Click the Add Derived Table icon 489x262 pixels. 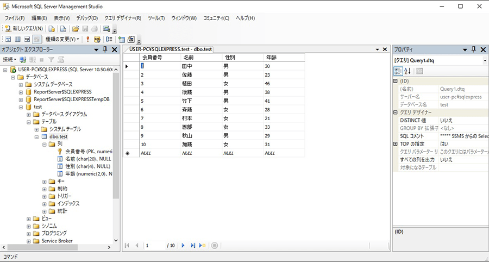(130, 39)
